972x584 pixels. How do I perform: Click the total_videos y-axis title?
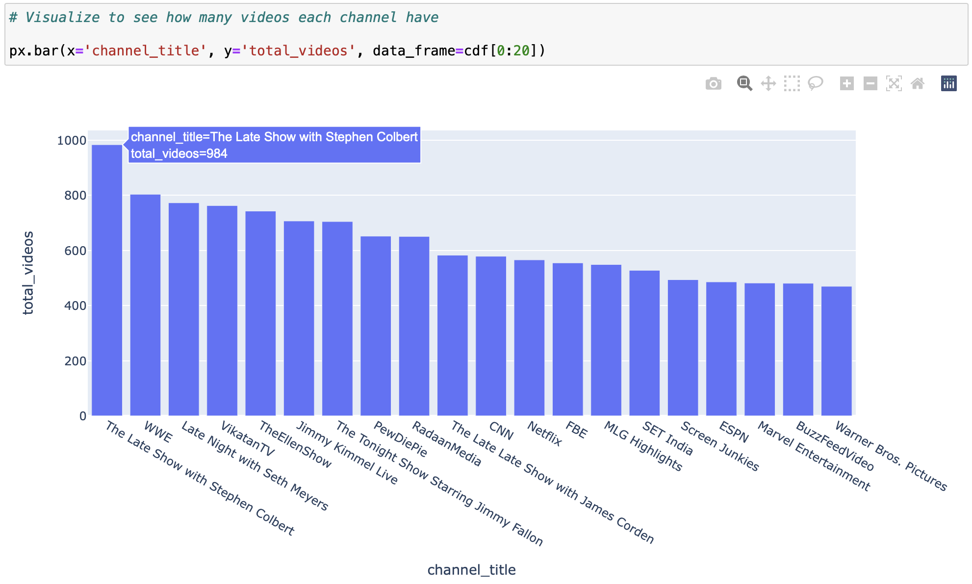tap(28, 273)
